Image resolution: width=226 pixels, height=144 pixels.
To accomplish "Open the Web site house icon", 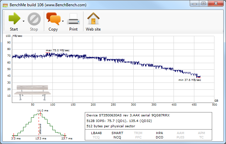I will pos(93,18).
